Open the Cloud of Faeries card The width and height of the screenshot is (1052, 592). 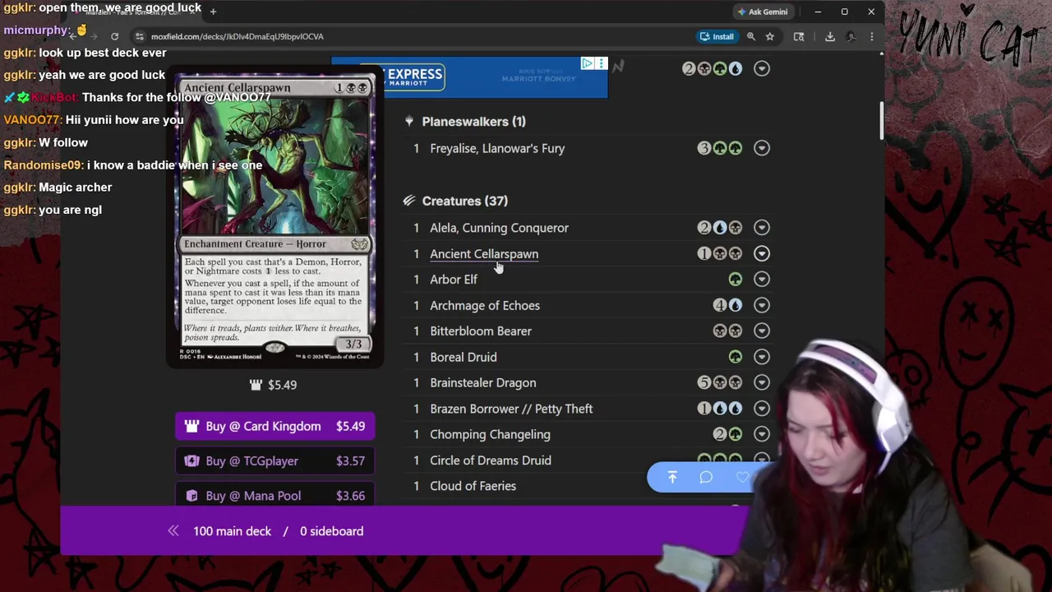(473, 486)
